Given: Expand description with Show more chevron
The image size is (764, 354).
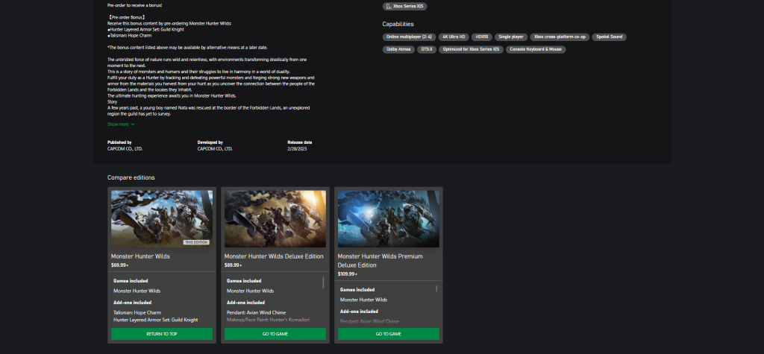Looking at the screenshot, I should pos(133,124).
